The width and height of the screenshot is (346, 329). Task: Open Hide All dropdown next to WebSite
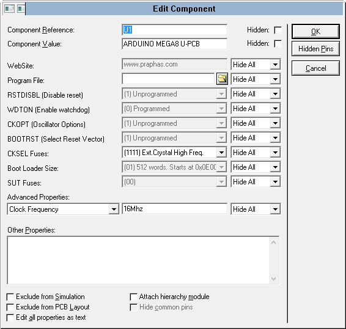click(275, 65)
